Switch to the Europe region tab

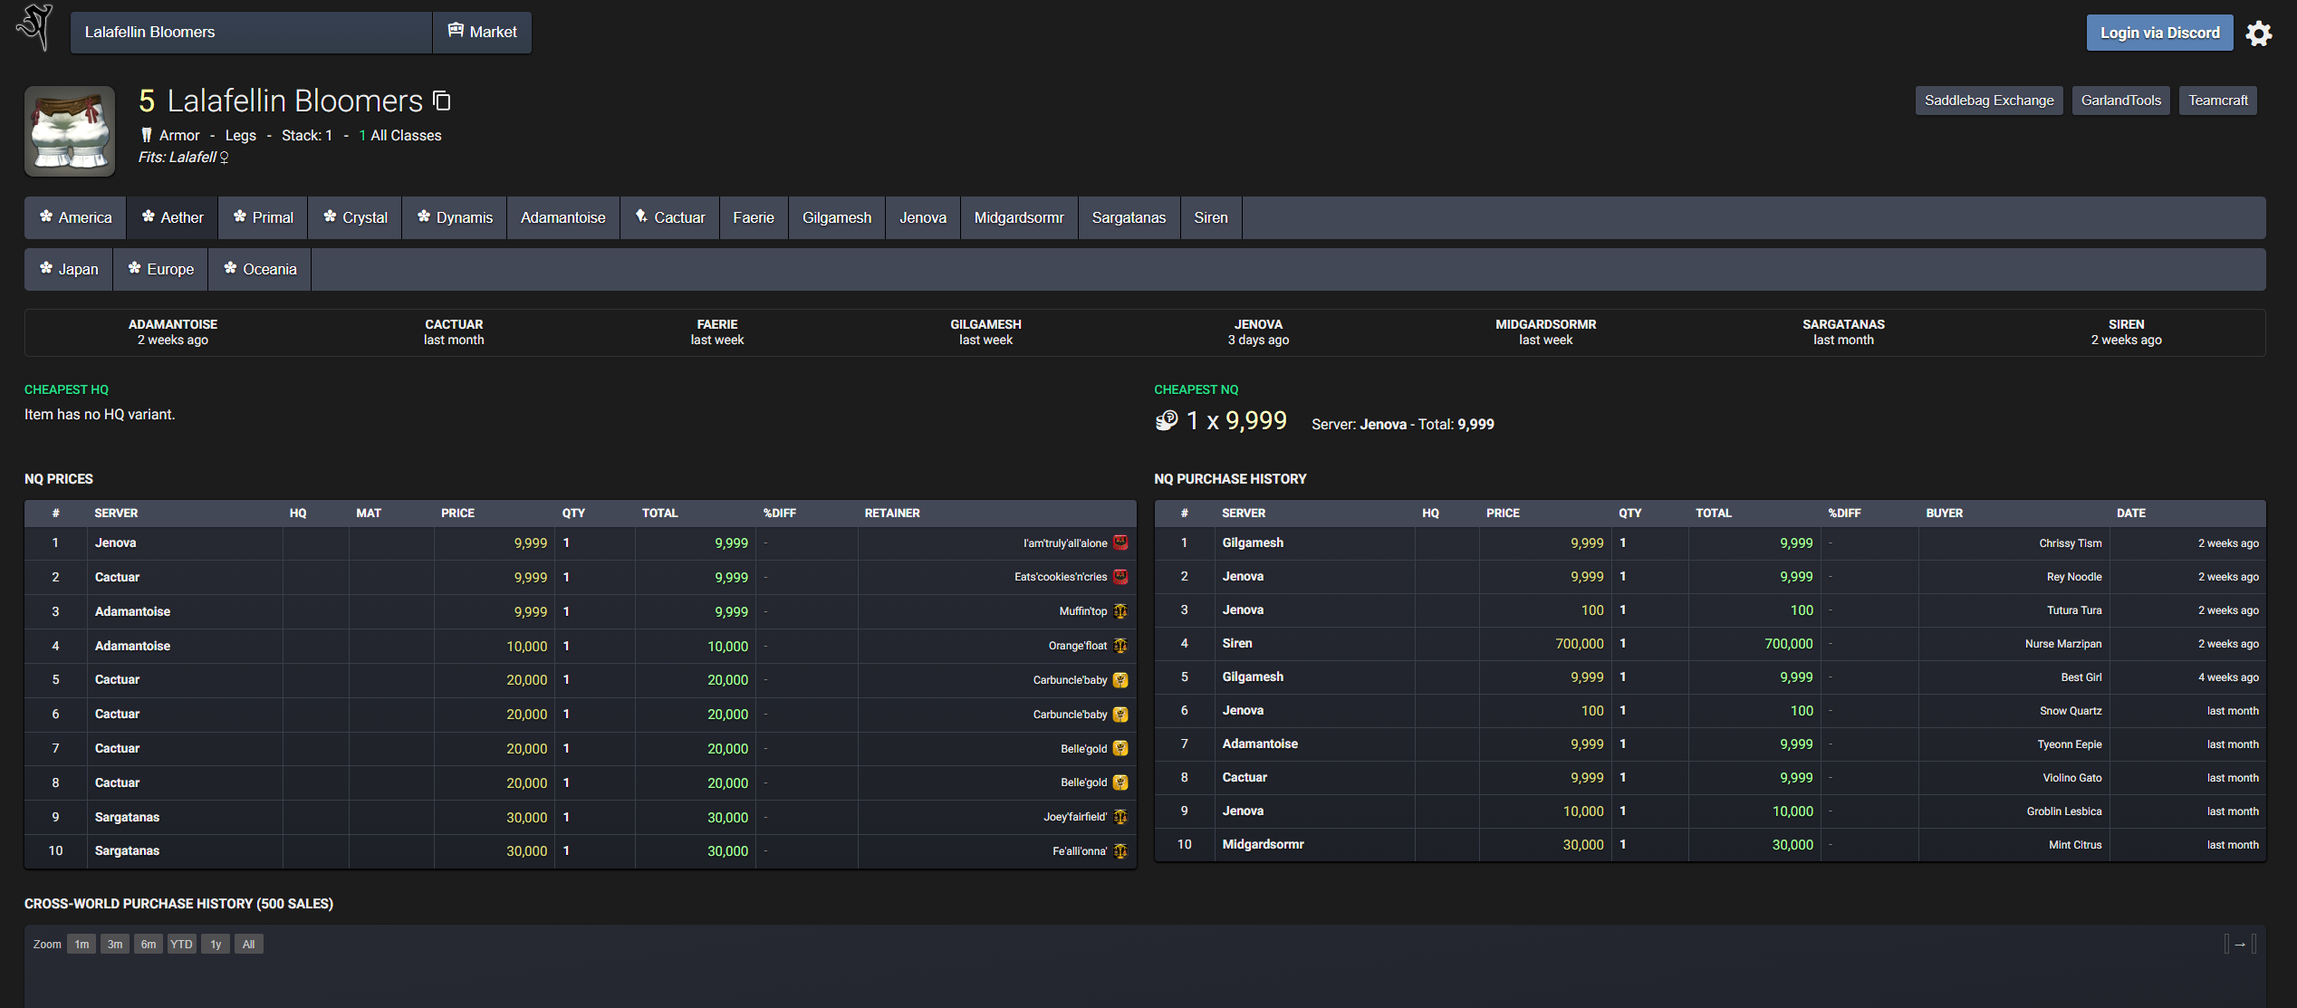pos(160,269)
